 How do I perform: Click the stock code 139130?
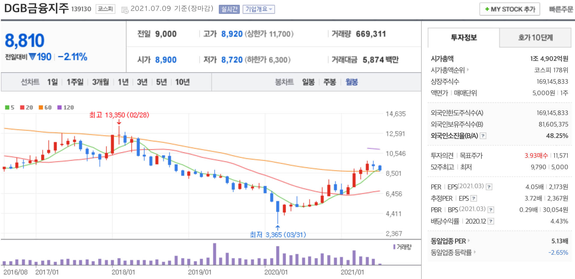click(81, 9)
